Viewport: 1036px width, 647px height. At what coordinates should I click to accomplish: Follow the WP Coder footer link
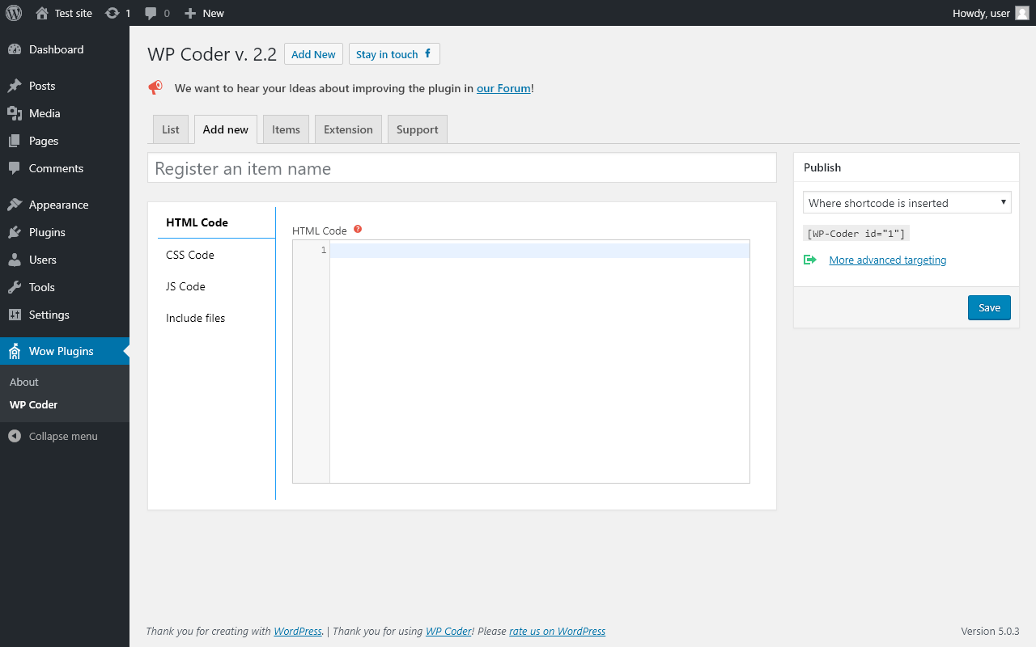pyautogui.click(x=448, y=631)
